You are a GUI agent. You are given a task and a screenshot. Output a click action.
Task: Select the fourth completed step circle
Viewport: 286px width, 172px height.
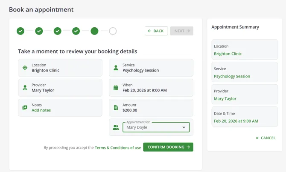(76, 31)
